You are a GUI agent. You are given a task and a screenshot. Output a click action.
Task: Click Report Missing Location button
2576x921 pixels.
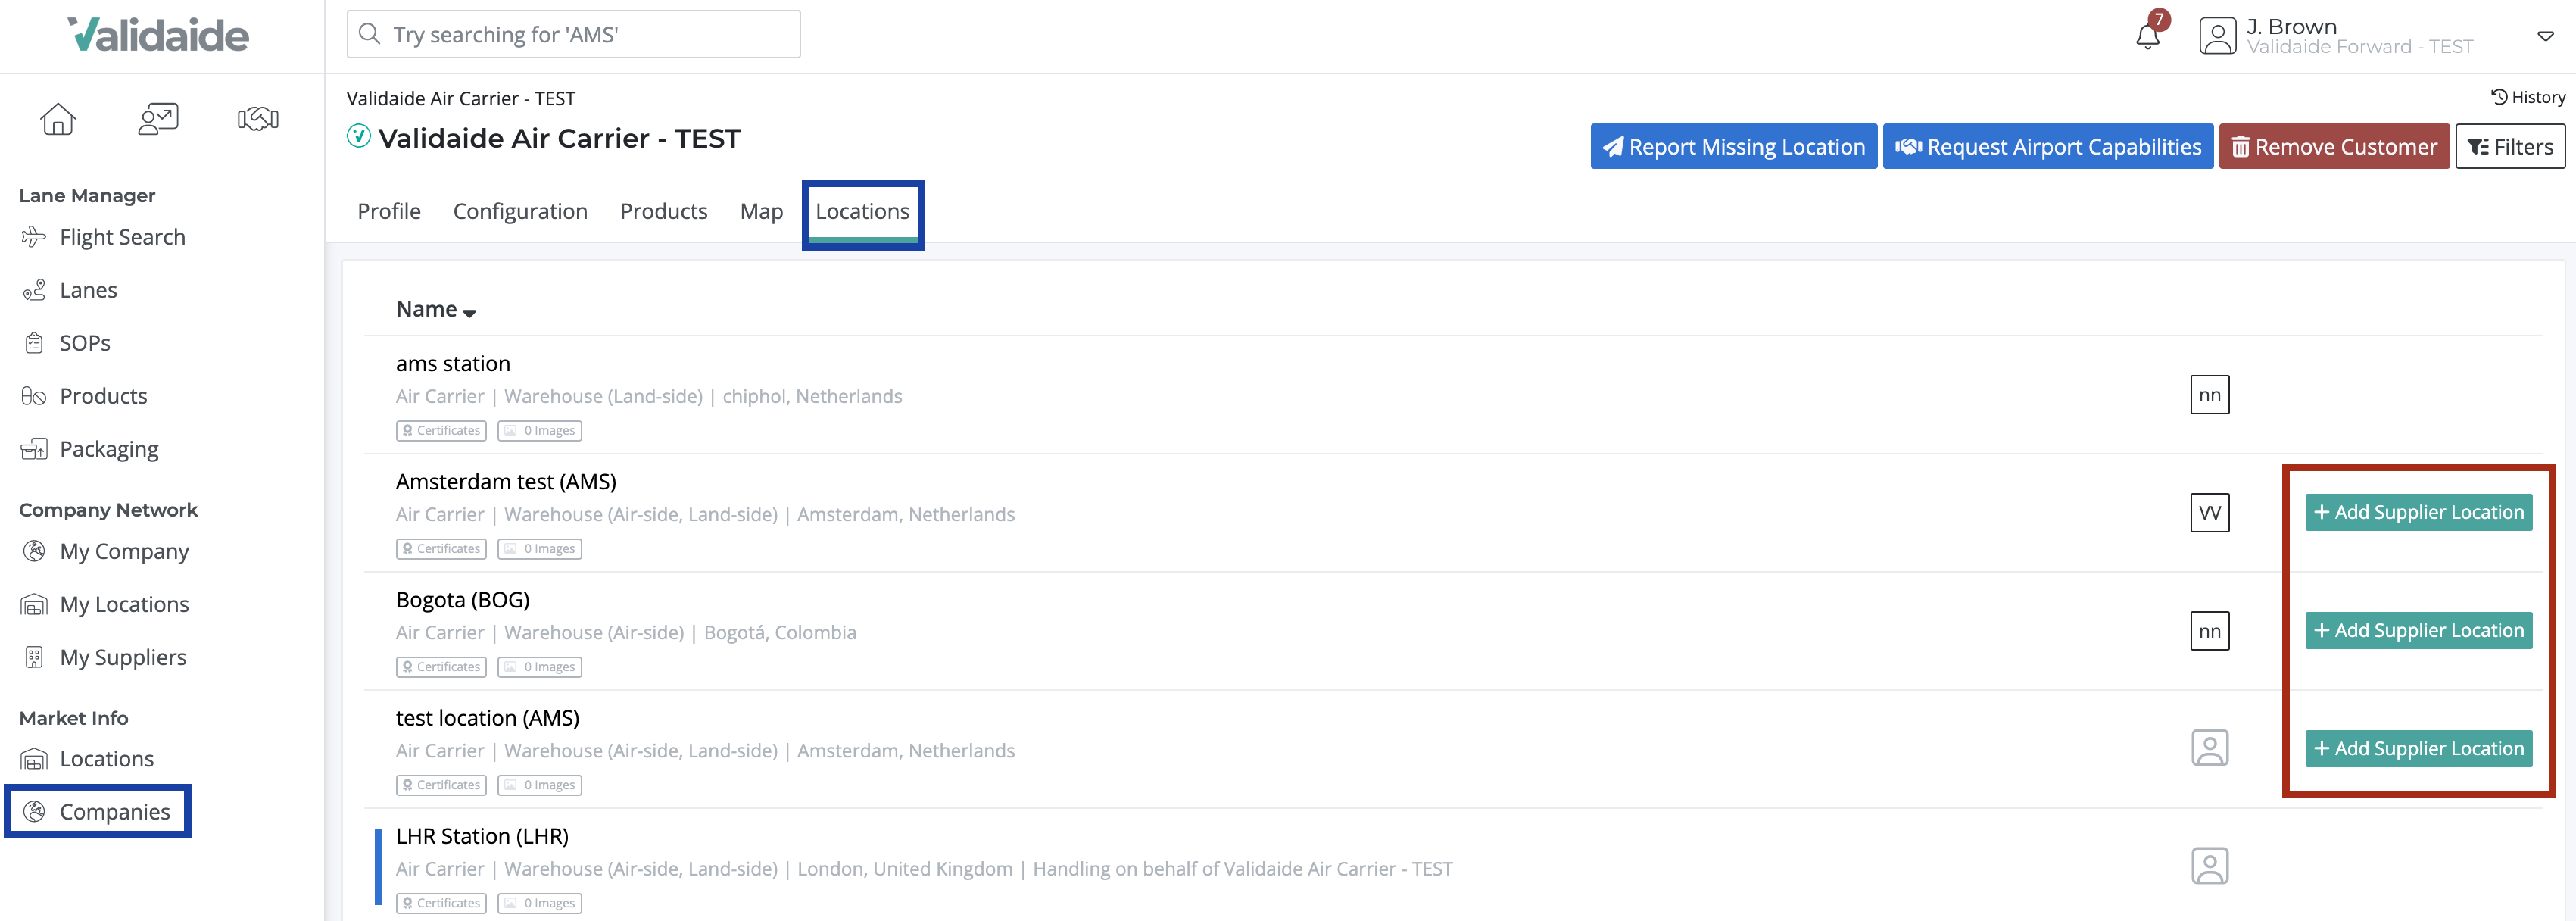1733,146
